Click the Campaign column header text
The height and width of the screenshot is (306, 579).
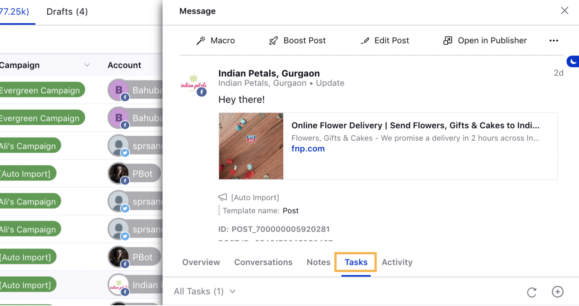[20, 65]
